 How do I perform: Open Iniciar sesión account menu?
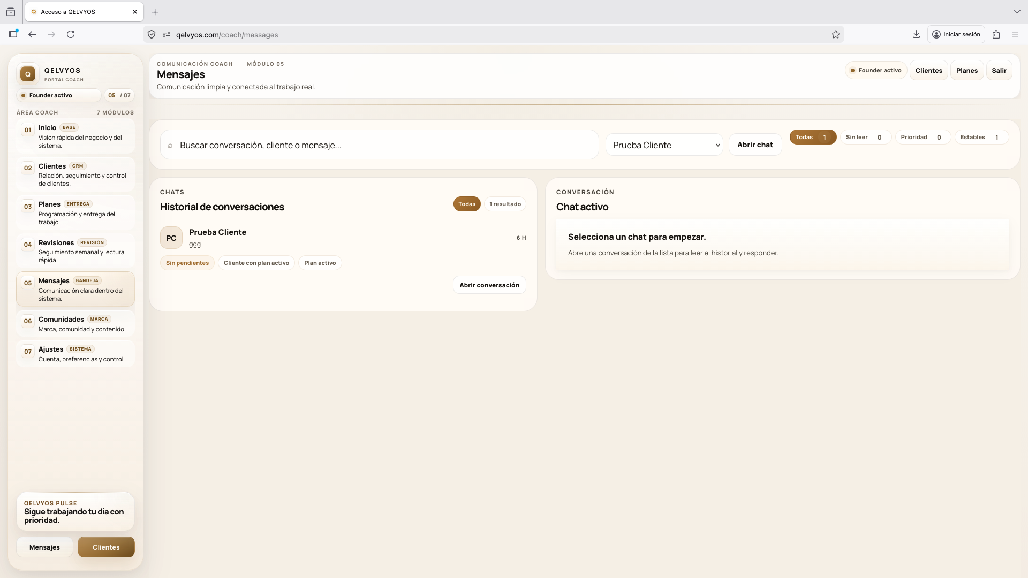[x=956, y=34]
